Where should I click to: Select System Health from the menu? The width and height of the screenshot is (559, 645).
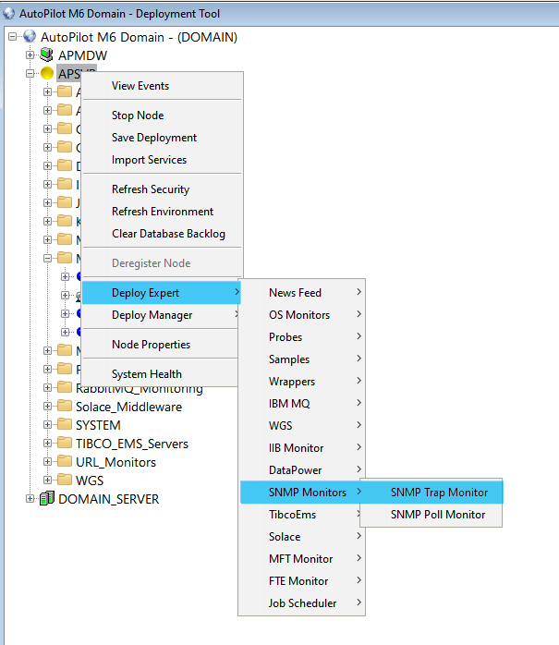pyautogui.click(x=162, y=374)
